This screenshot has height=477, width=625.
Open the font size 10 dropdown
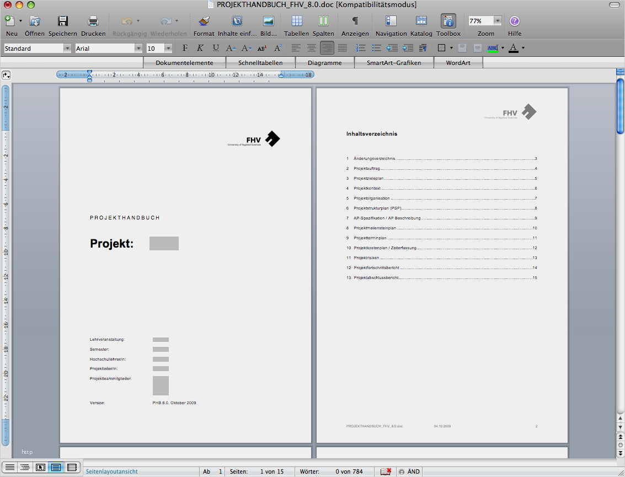pyautogui.click(x=168, y=49)
